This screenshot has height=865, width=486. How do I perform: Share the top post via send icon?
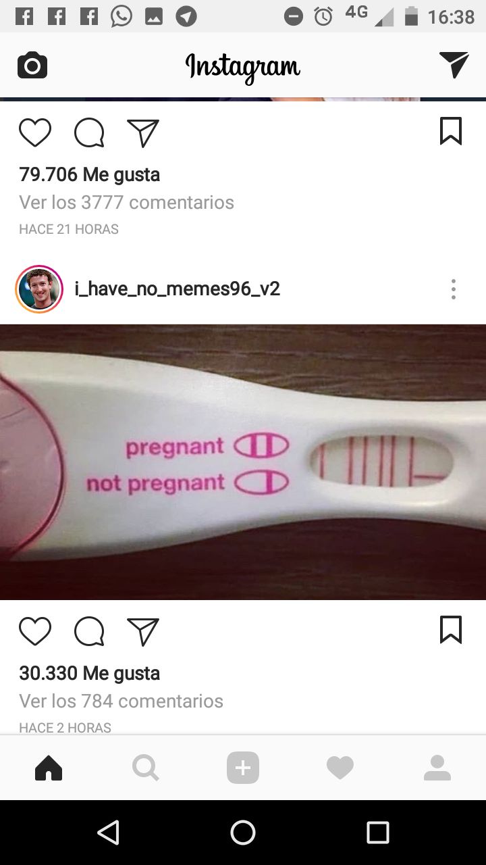point(143,132)
